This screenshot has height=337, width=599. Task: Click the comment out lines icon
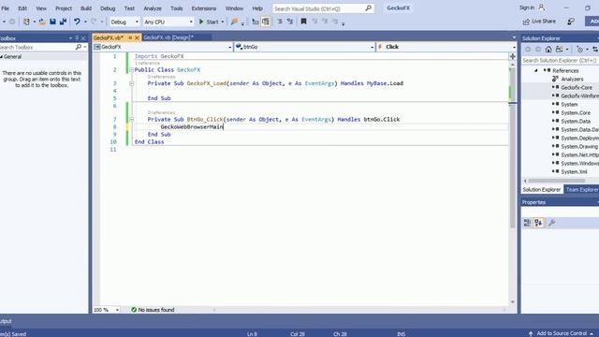tap(280, 22)
